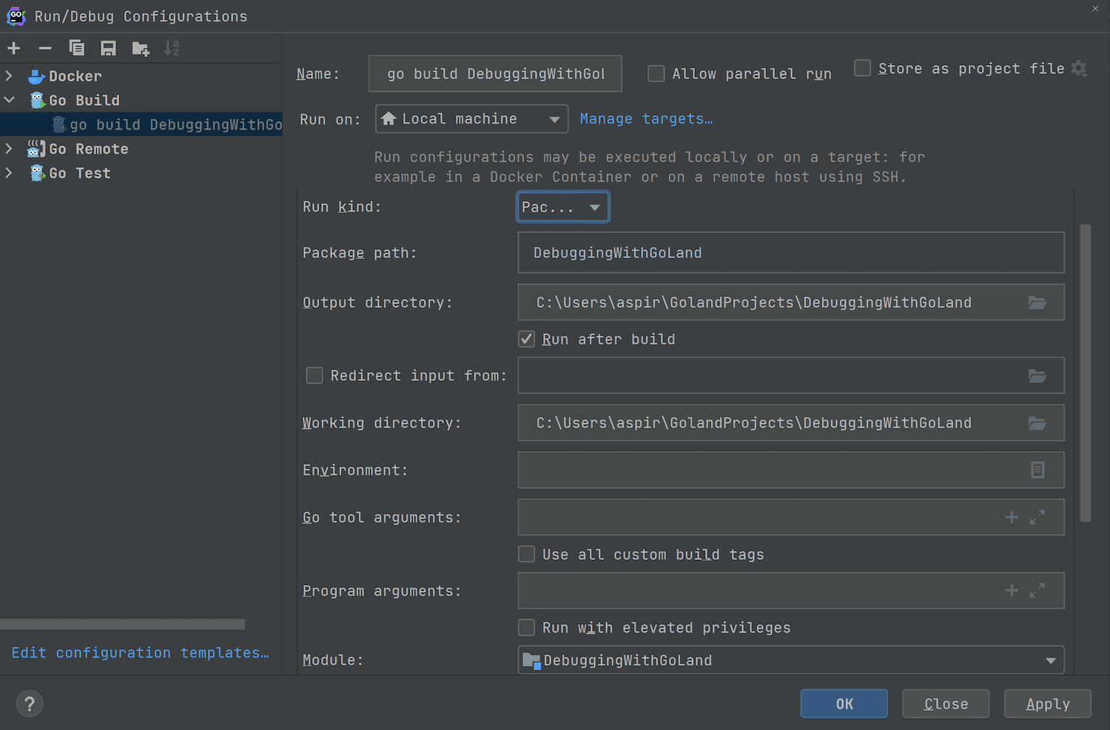Select the Go Build category label
The width and height of the screenshot is (1110, 730).
click(84, 101)
